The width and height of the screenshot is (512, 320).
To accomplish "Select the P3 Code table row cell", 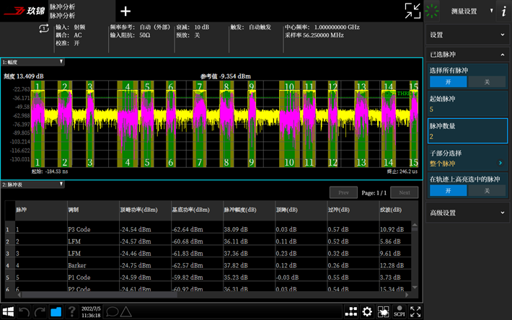I will coord(93,229).
